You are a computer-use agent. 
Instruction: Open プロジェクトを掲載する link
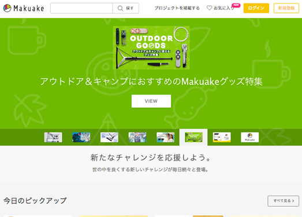click(177, 8)
